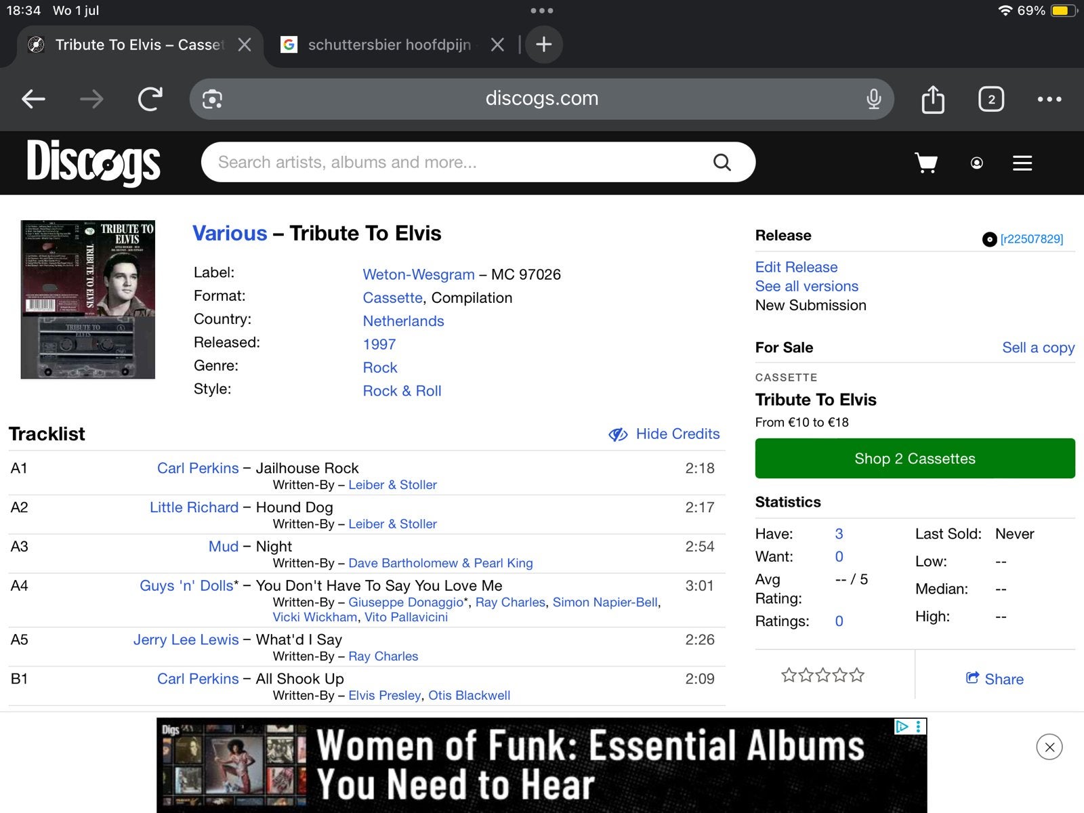This screenshot has height=813, width=1084.
Task: Toggle Hide Credits in tracklist
Action: coord(664,434)
